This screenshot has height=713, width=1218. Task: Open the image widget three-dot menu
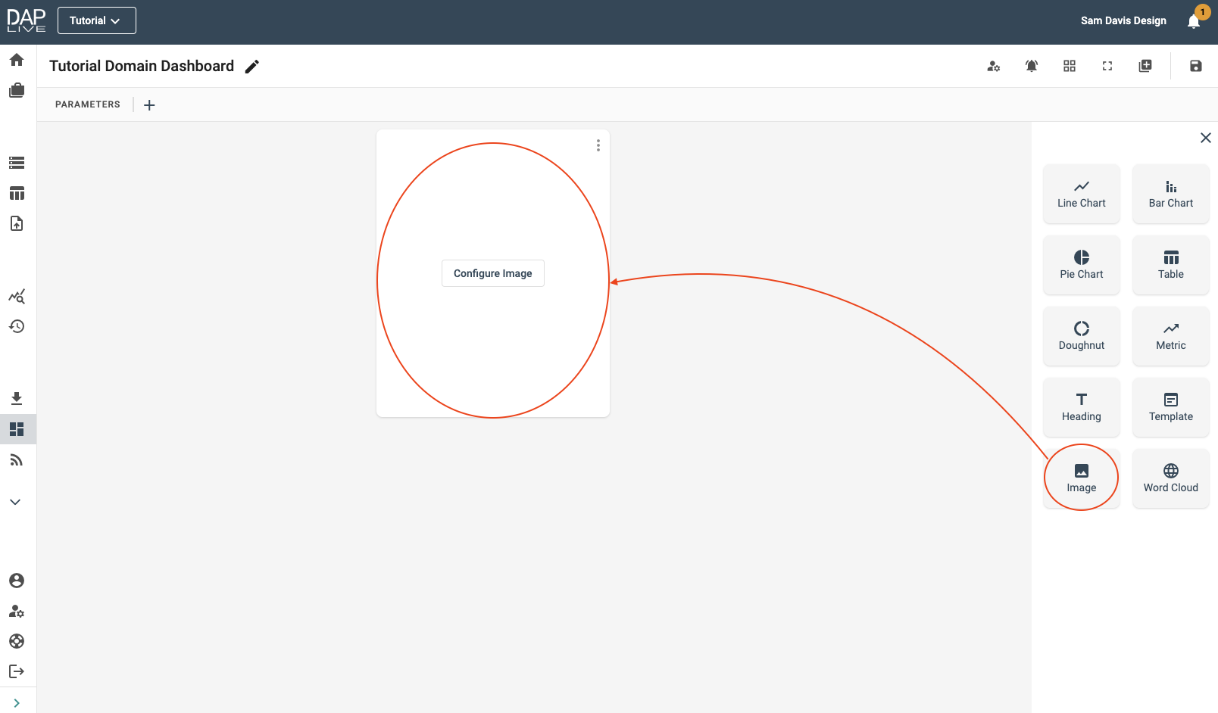tap(598, 145)
